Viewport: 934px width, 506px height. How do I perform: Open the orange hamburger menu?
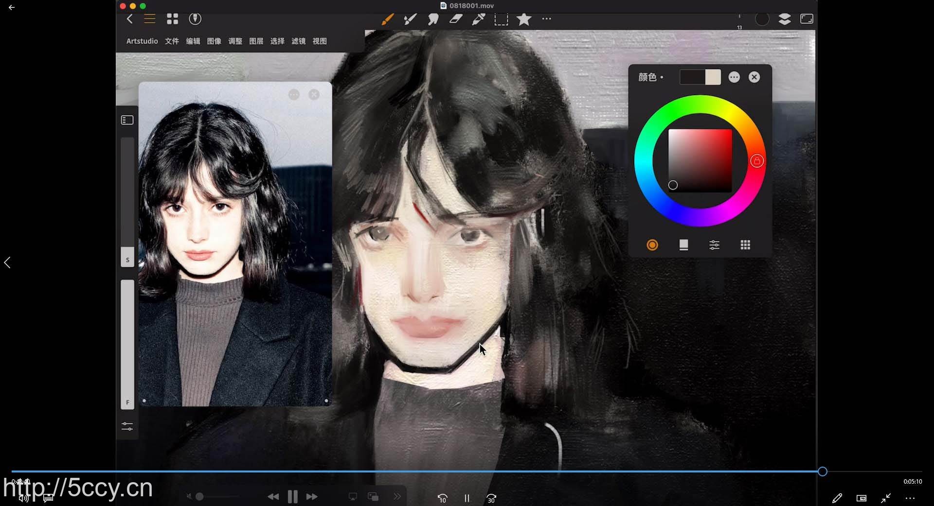pos(149,19)
